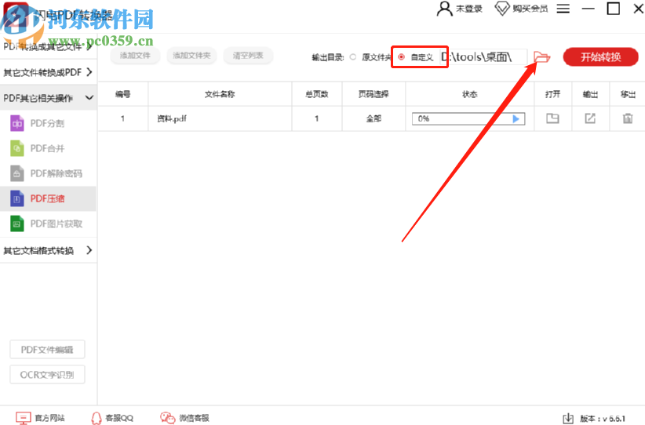Click 购买会员 text link
The height and width of the screenshot is (425, 645).
530,8
